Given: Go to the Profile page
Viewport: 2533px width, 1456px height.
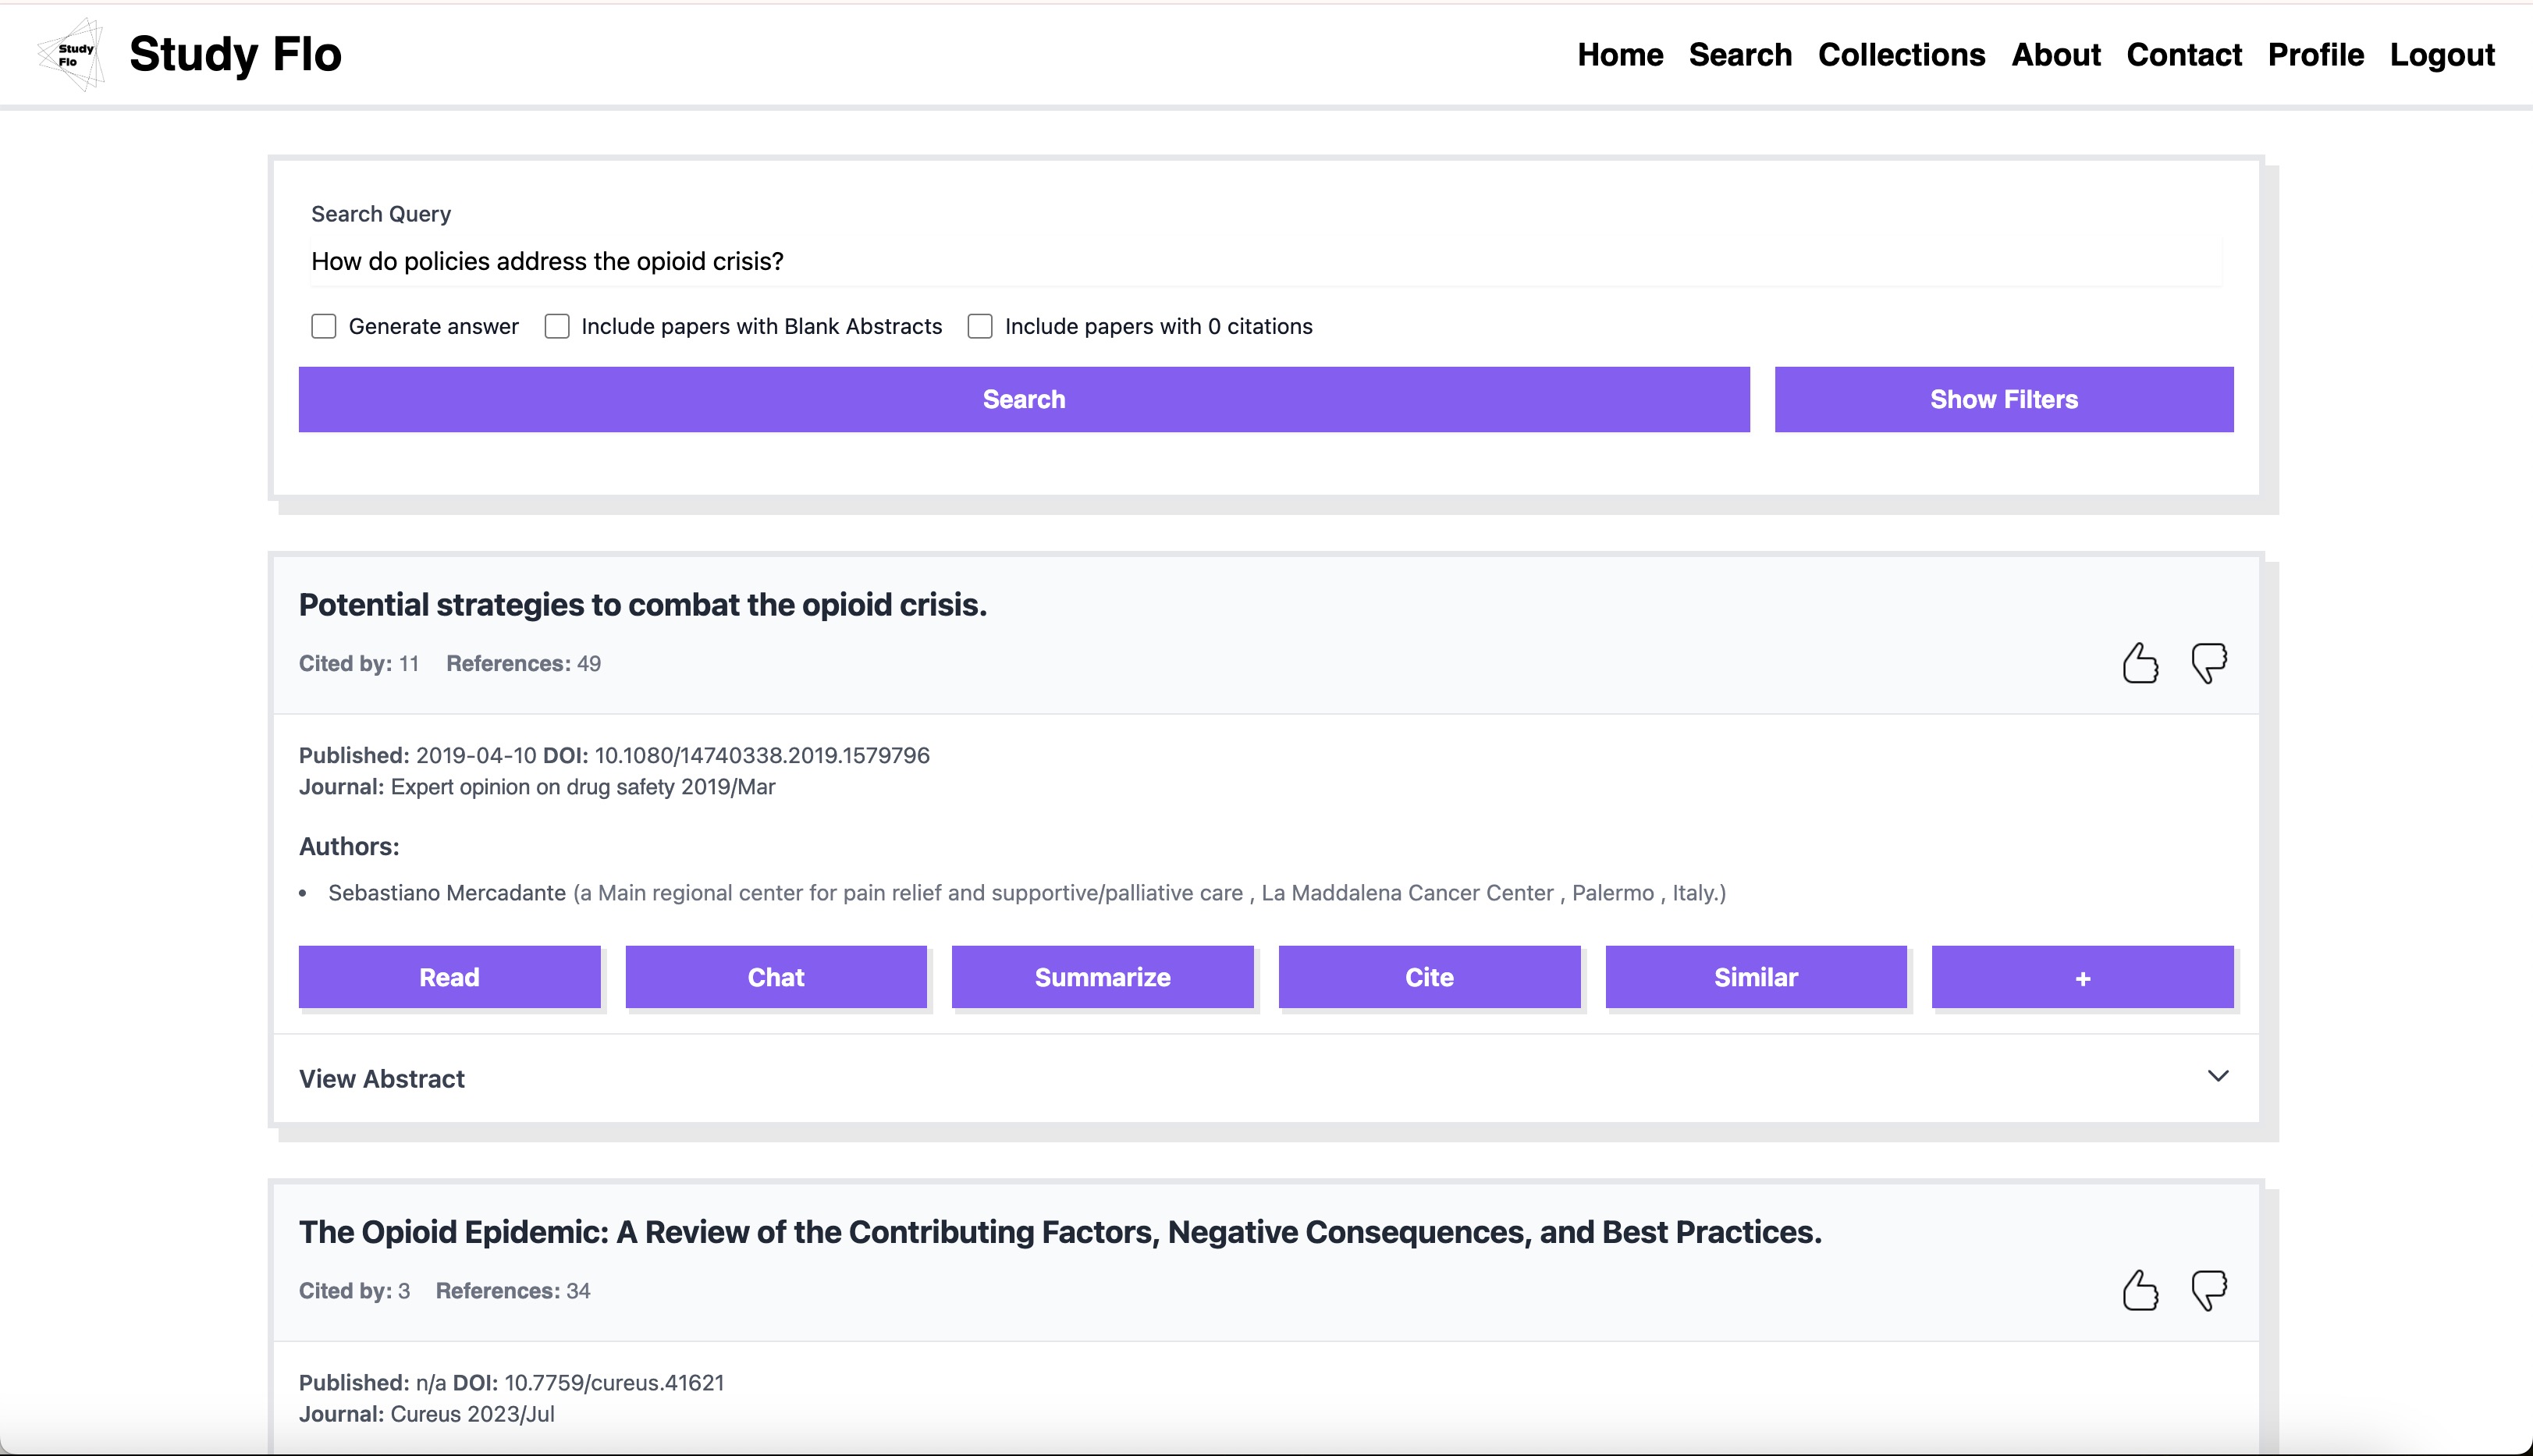Looking at the screenshot, I should click(2315, 54).
